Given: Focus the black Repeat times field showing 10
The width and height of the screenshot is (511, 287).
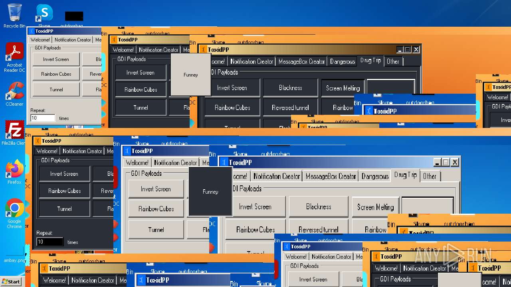Looking at the screenshot, I should coord(50,242).
